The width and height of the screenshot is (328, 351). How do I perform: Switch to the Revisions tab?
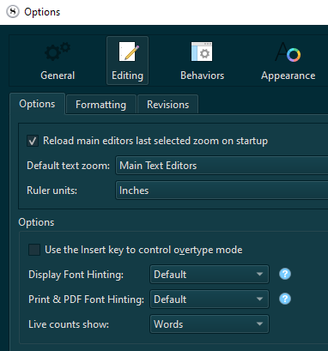click(167, 105)
